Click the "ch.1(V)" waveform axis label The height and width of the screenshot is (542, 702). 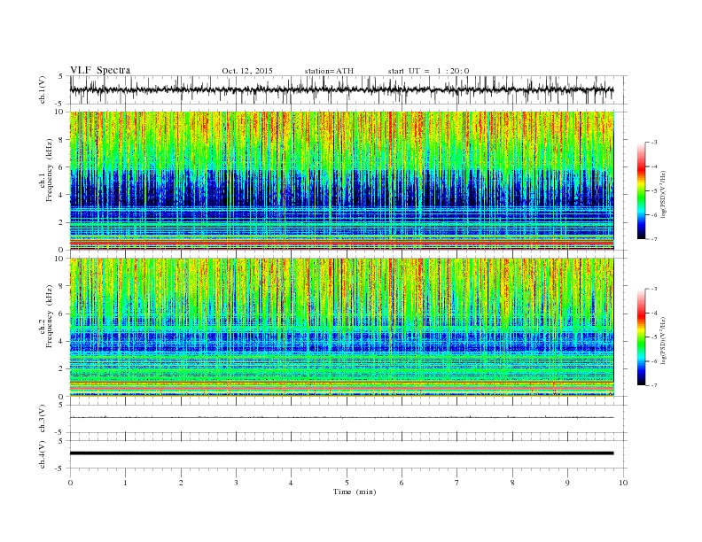(43, 89)
